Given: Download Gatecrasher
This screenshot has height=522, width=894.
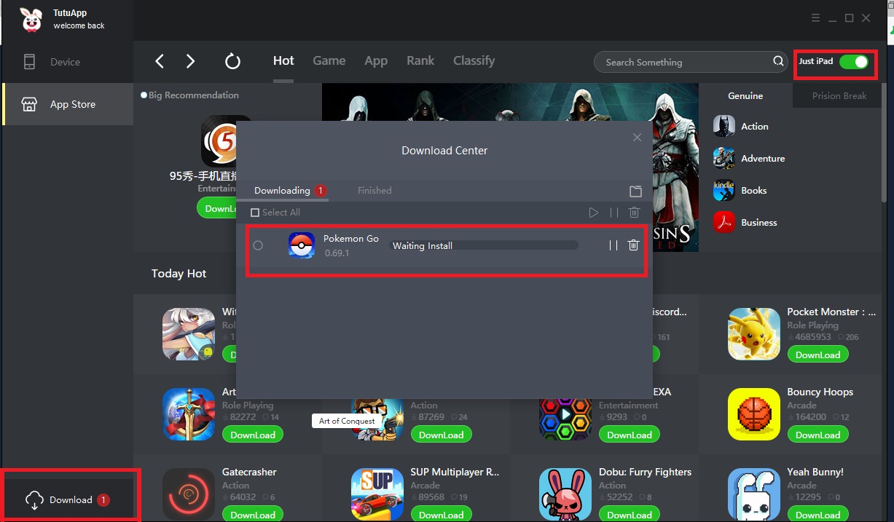Looking at the screenshot, I should [253, 514].
